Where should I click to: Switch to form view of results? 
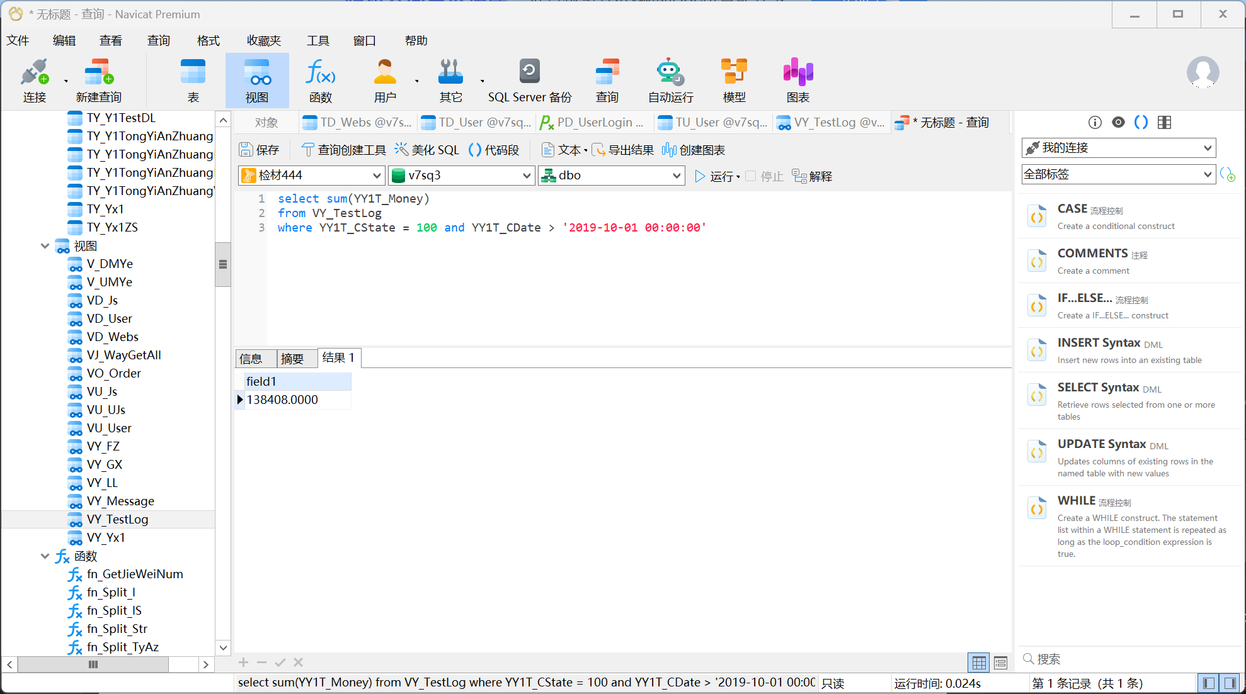click(1001, 663)
